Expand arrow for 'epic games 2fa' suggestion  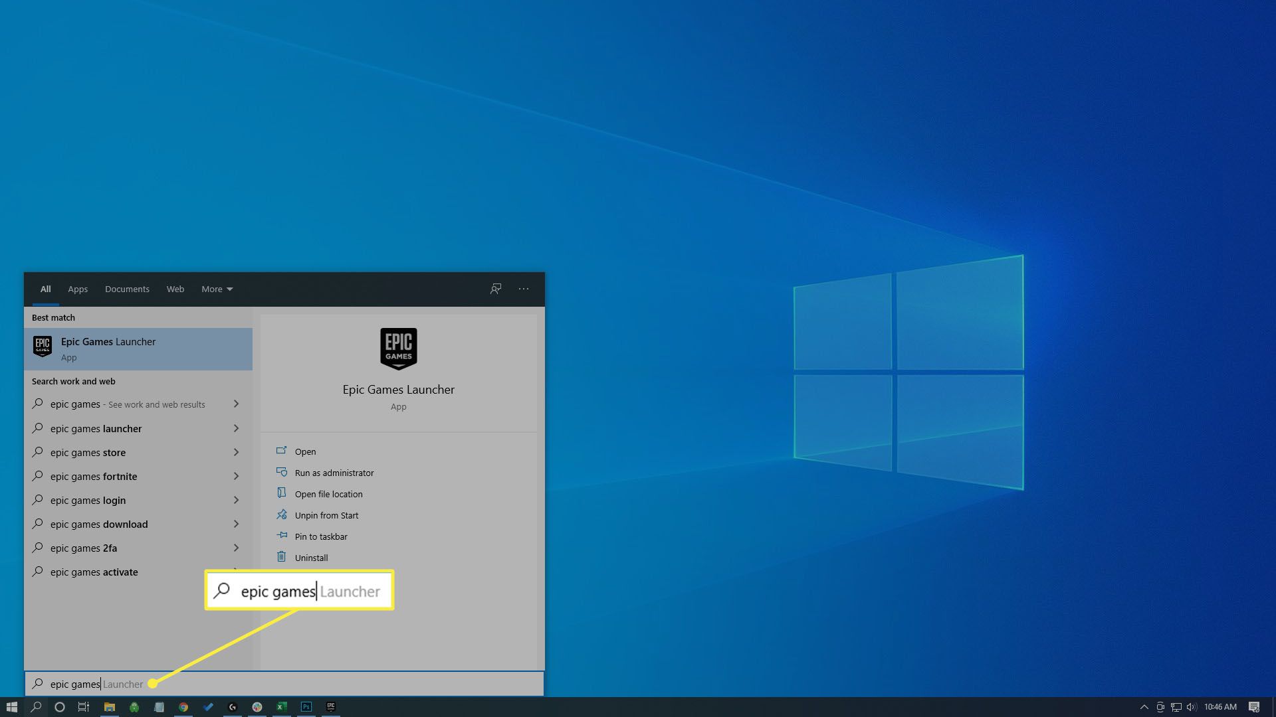click(236, 548)
